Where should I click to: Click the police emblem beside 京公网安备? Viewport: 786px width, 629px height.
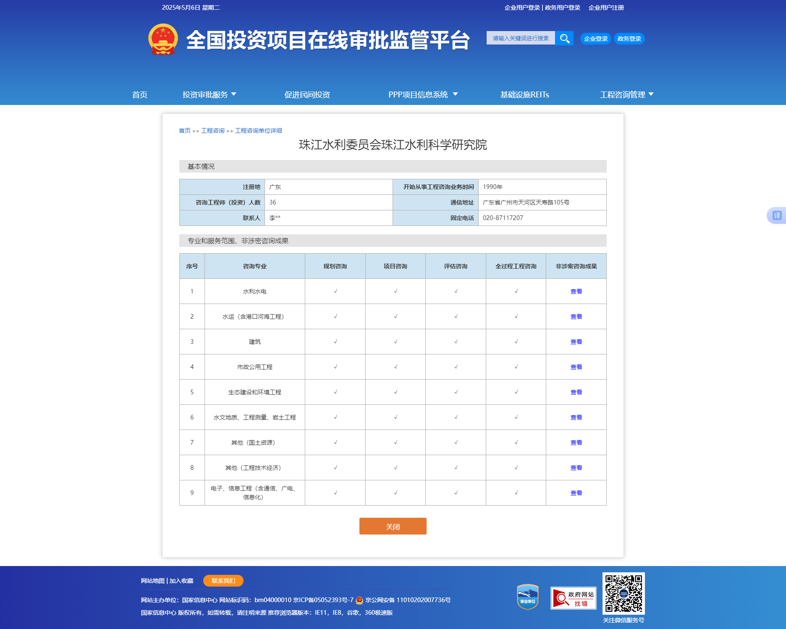359,600
